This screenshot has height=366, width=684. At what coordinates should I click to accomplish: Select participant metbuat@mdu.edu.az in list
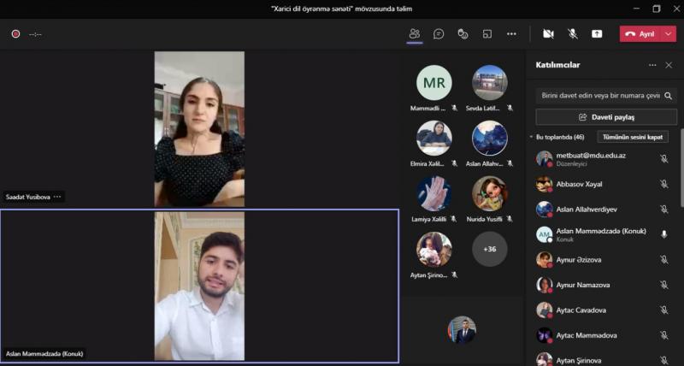602,159
